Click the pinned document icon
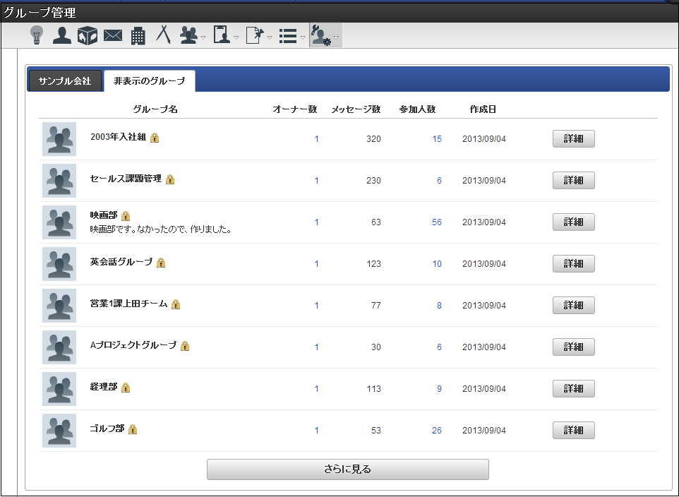This screenshot has height=497, width=679. click(x=254, y=35)
